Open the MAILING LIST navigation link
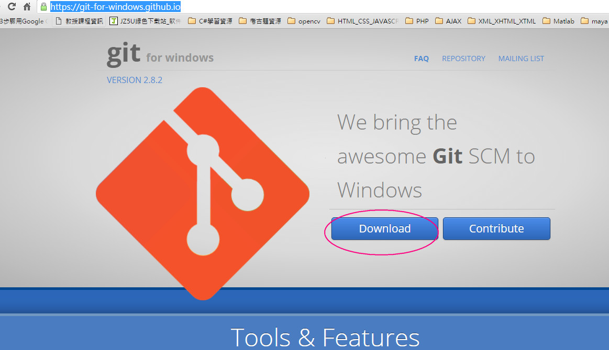The image size is (609, 350). [x=521, y=59]
